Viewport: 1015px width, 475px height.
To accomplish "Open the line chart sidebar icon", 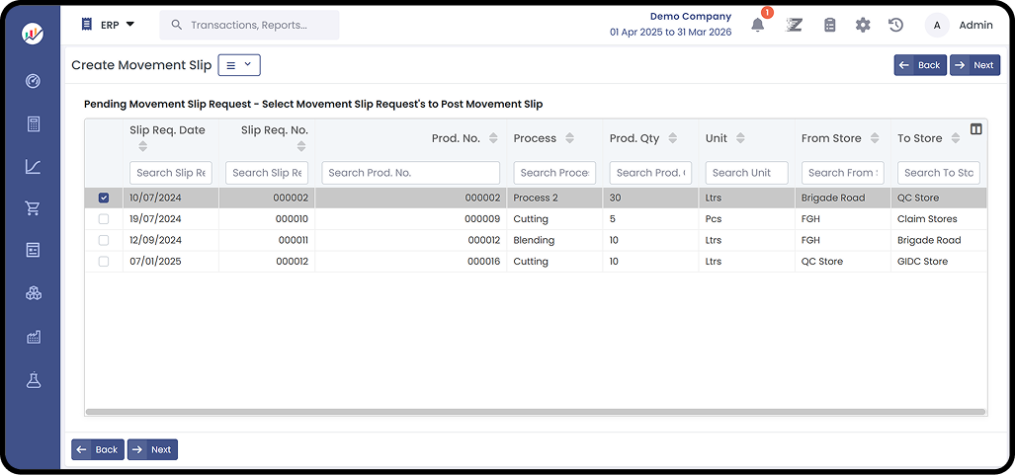I will click(x=34, y=167).
